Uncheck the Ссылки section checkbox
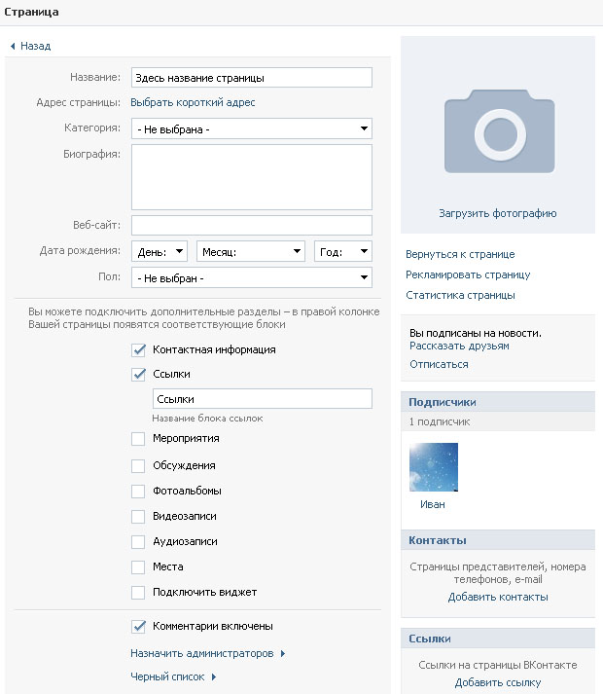 pos(138,374)
